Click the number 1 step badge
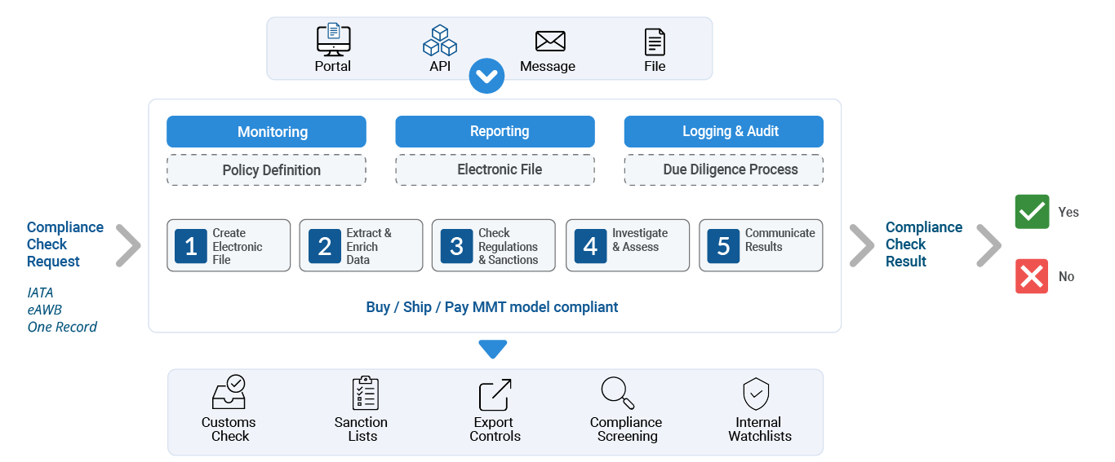The image size is (1115, 462). (191, 246)
